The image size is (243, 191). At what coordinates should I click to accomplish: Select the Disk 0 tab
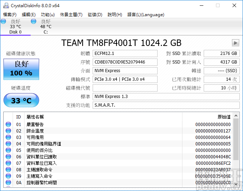(x=16, y=27)
